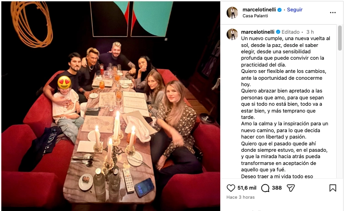Open the Casa Palanti location link
Screen dimensions: 344x211
coord(255,16)
